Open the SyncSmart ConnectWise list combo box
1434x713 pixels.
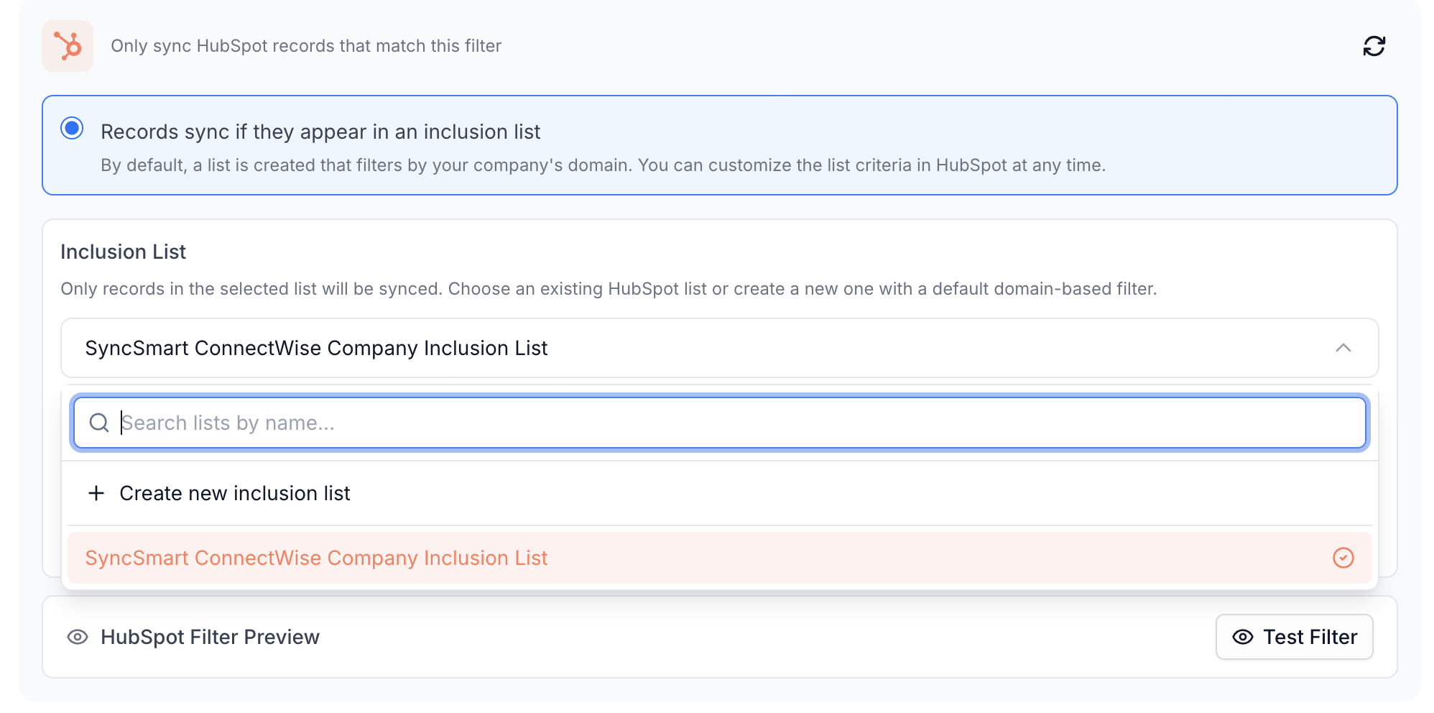coord(719,348)
